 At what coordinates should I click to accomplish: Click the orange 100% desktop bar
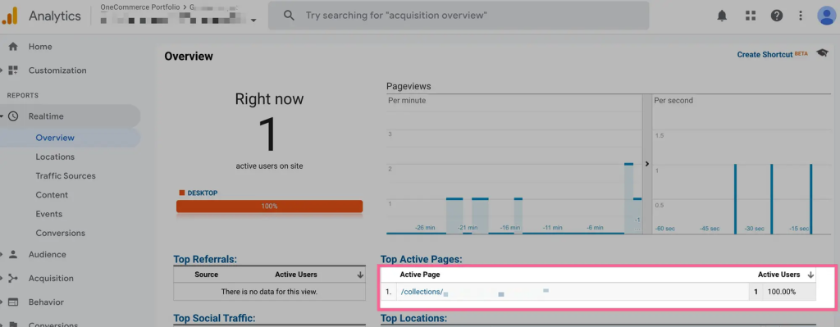pyautogui.click(x=269, y=206)
